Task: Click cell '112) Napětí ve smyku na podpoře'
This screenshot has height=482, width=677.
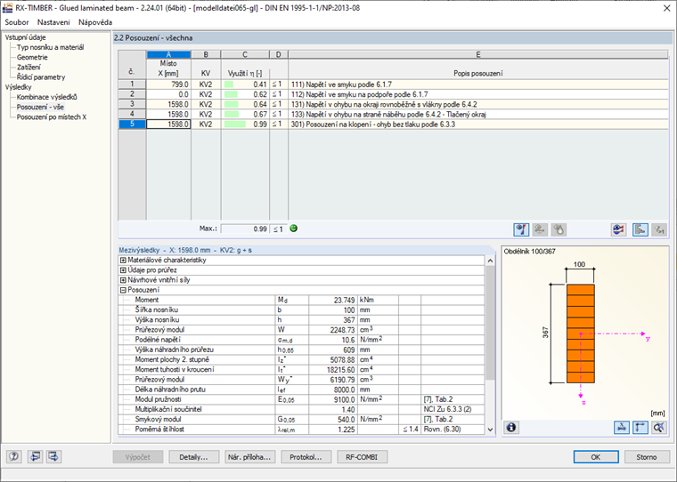Action: (x=478, y=94)
